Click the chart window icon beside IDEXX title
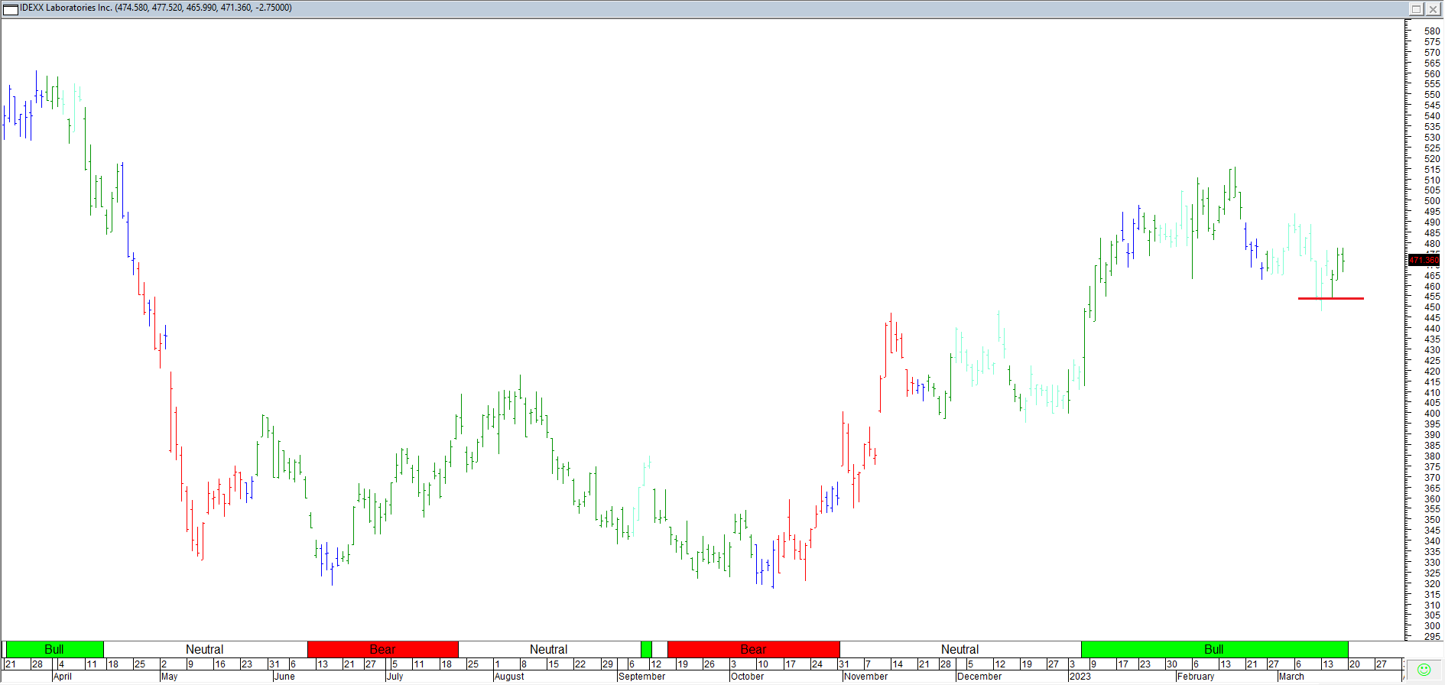Screen dimensions: 1445x685 pyautogui.click(x=11, y=8)
